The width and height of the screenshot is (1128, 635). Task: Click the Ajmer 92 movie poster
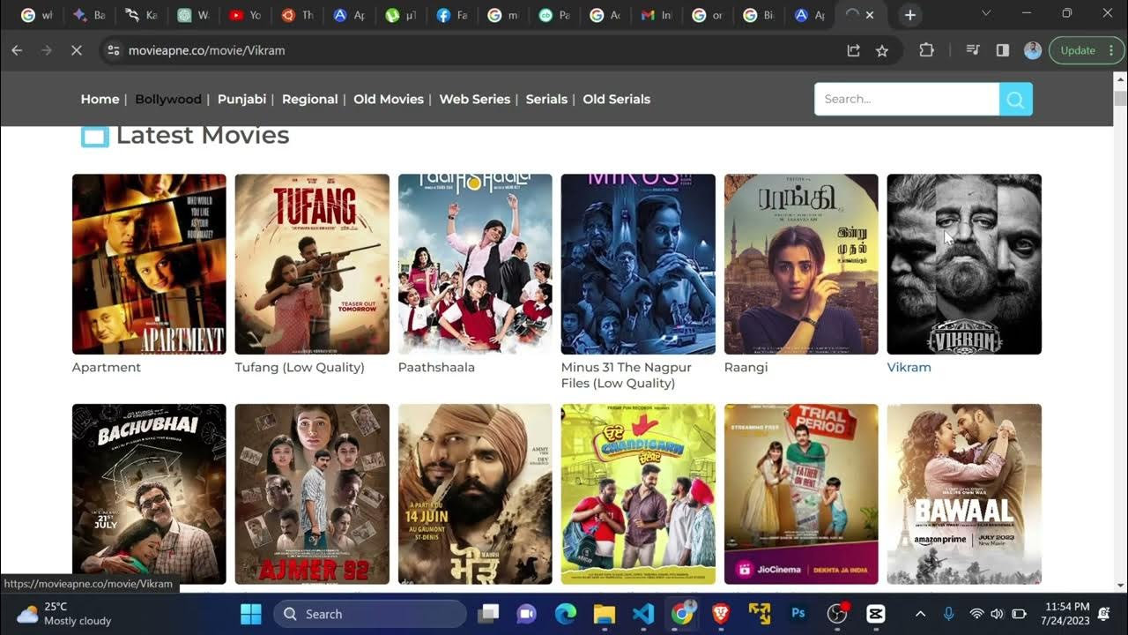point(312,494)
